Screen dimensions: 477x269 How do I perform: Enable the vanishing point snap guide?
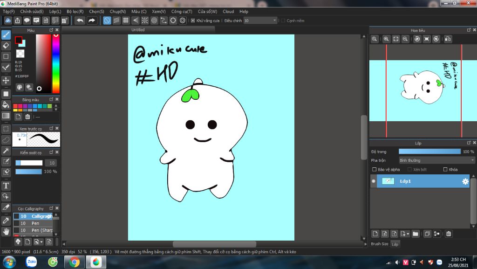coord(136,21)
